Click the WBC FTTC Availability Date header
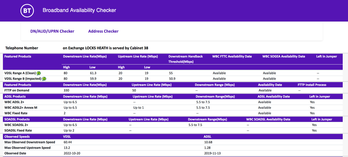This screenshot has height=157, width=348. point(232,57)
